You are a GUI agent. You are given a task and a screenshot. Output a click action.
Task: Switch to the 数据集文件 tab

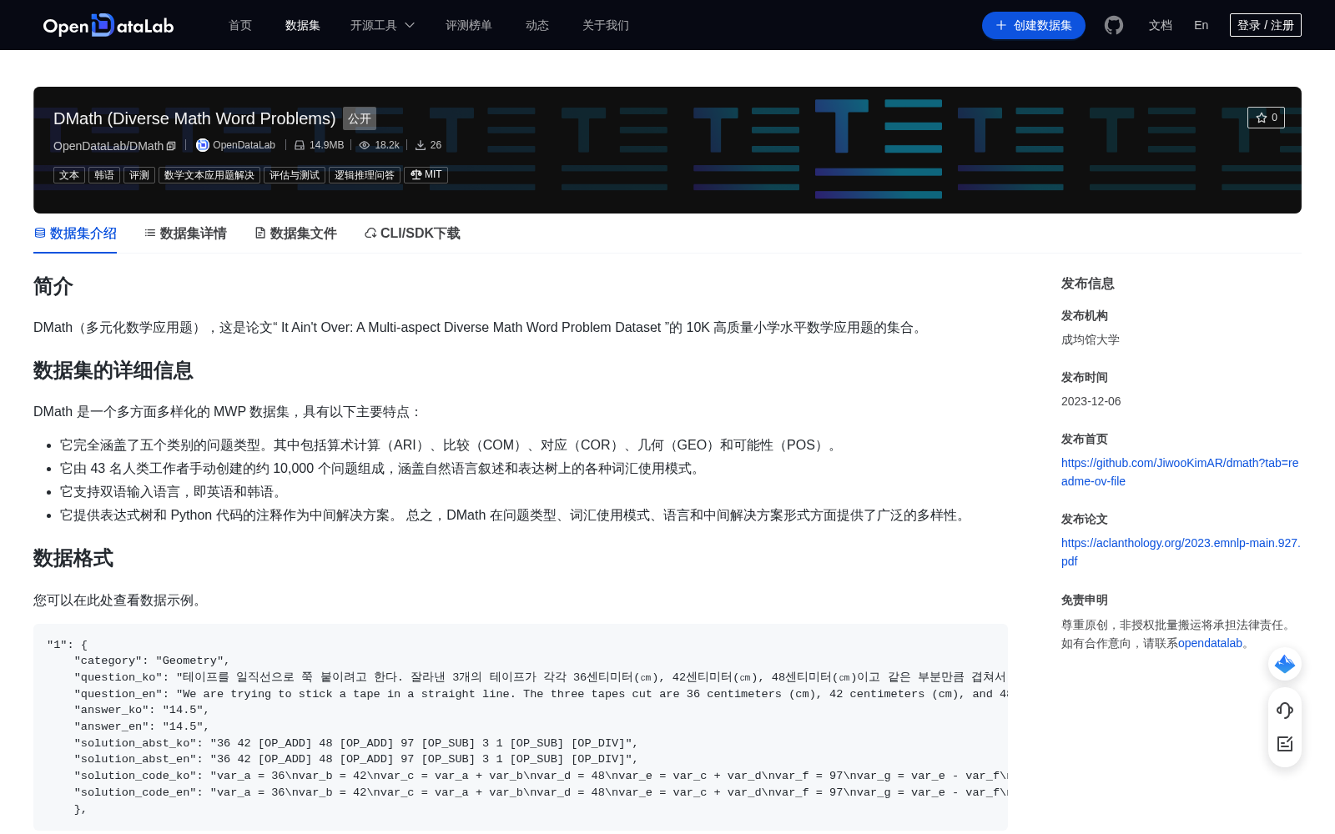point(295,234)
